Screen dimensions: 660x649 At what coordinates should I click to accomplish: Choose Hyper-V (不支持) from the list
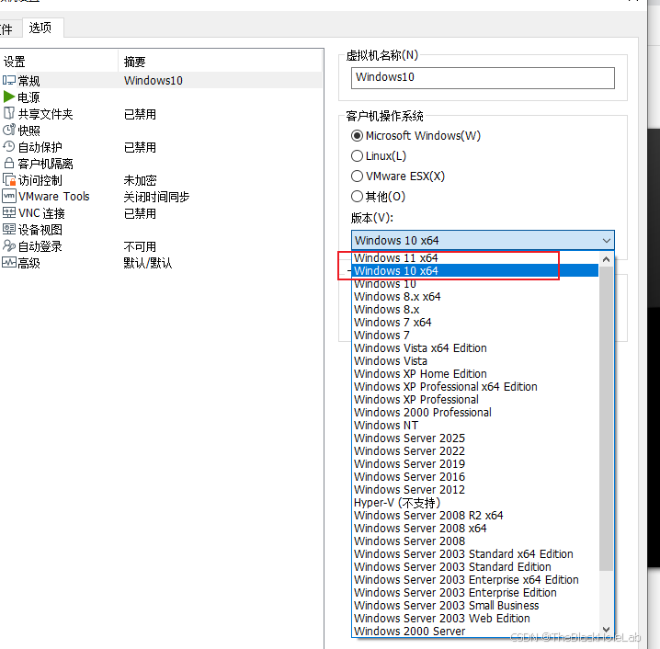tap(475, 503)
